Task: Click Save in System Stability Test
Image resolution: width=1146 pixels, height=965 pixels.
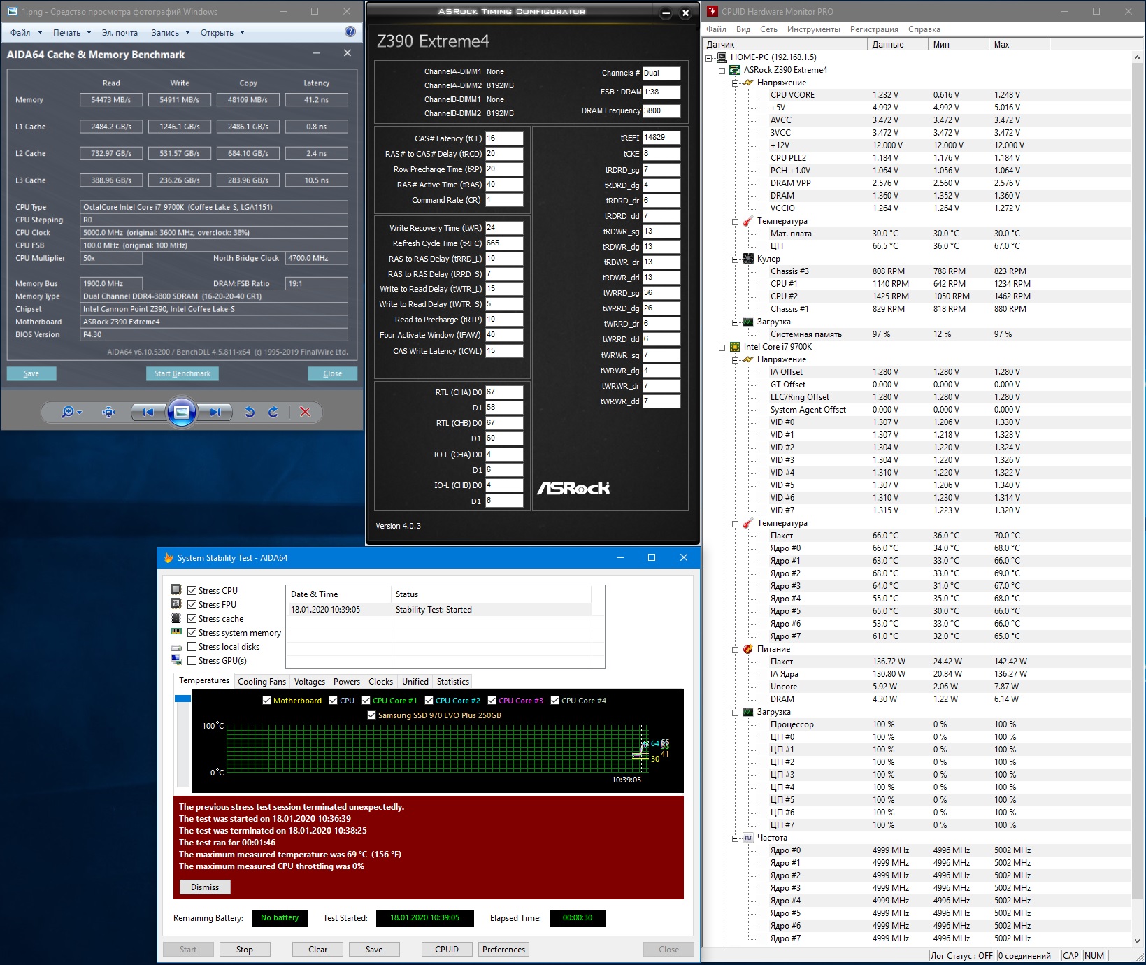Action: (374, 949)
